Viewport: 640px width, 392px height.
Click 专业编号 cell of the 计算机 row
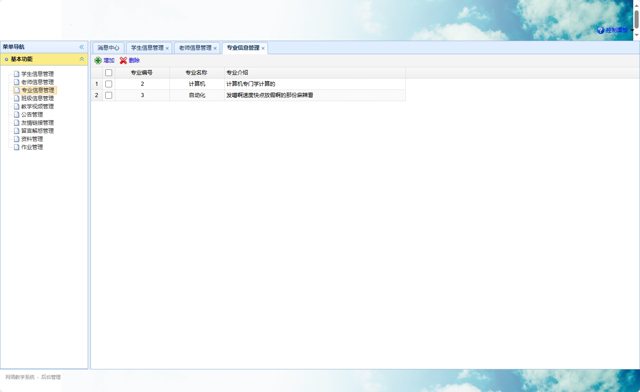pos(142,84)
